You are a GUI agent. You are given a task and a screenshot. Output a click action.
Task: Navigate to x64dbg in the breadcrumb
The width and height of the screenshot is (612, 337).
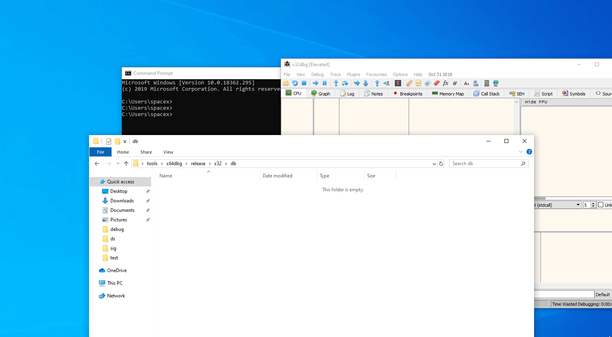pos(174,164)
